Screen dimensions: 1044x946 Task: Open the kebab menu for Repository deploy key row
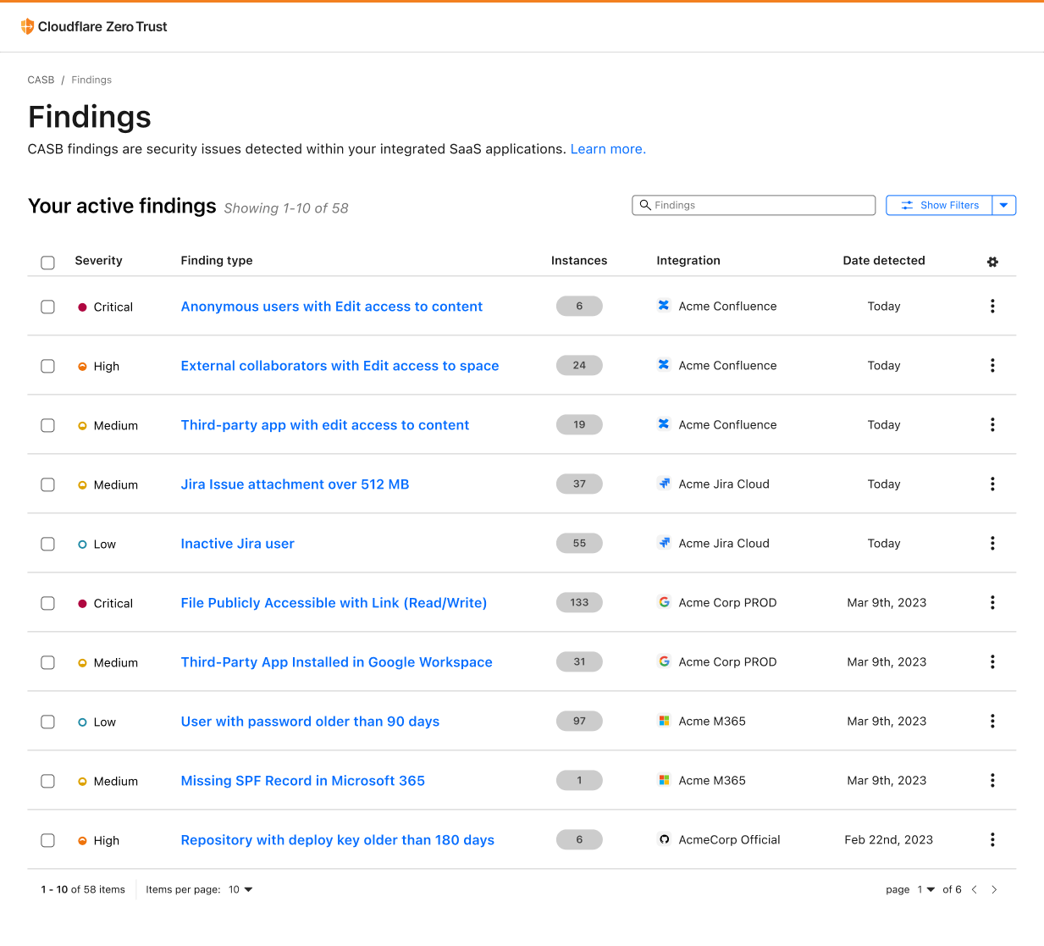click(992, 839)
